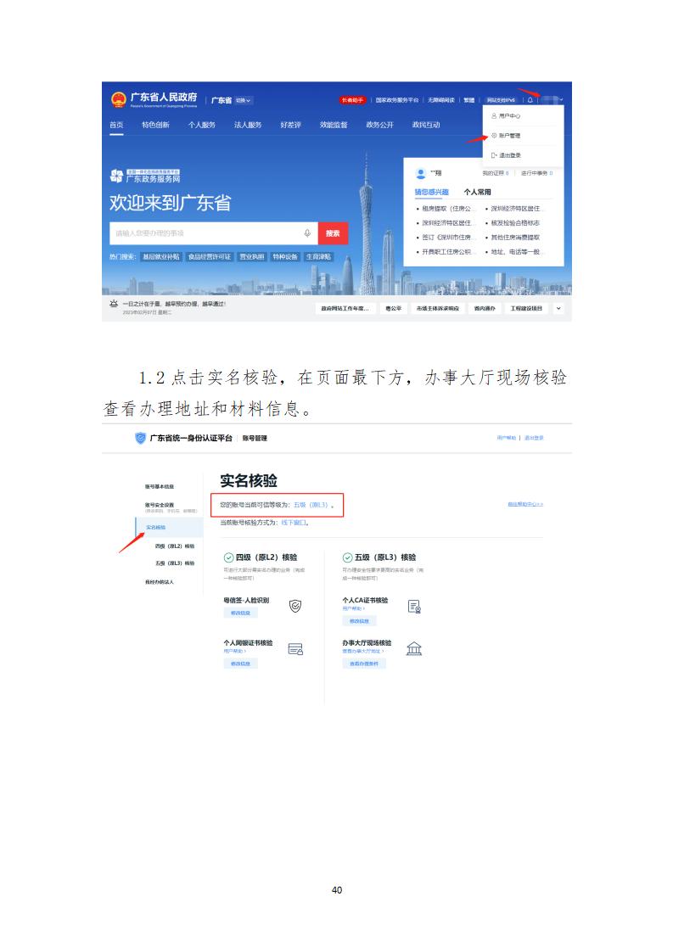Click the red 搜索 button
The width and height of the screenshot is (673, 952).
coord(333,233)
